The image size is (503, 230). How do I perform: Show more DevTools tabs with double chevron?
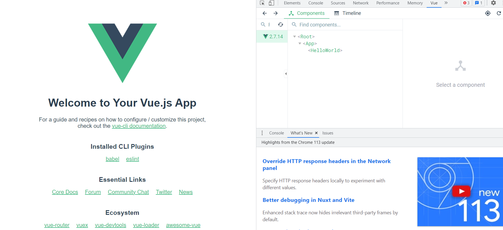pyautogui.click(x=446, y=3)
